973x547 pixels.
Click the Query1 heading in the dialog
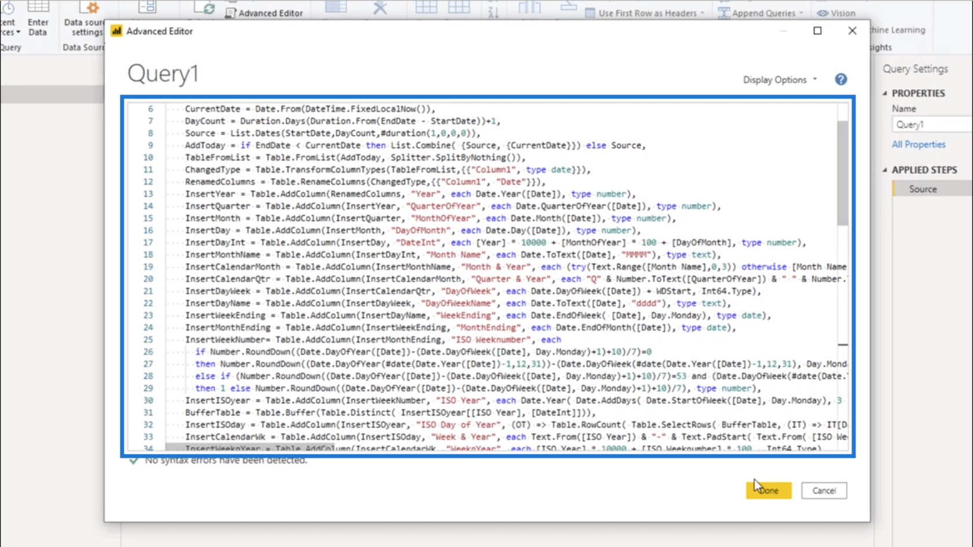tap(163, 74)
